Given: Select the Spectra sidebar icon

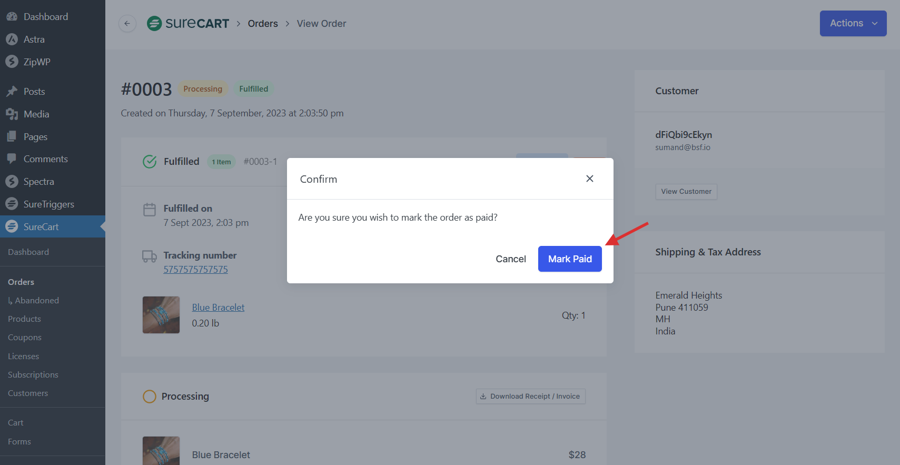Looking at the screenshot, I should pos(12,182).
